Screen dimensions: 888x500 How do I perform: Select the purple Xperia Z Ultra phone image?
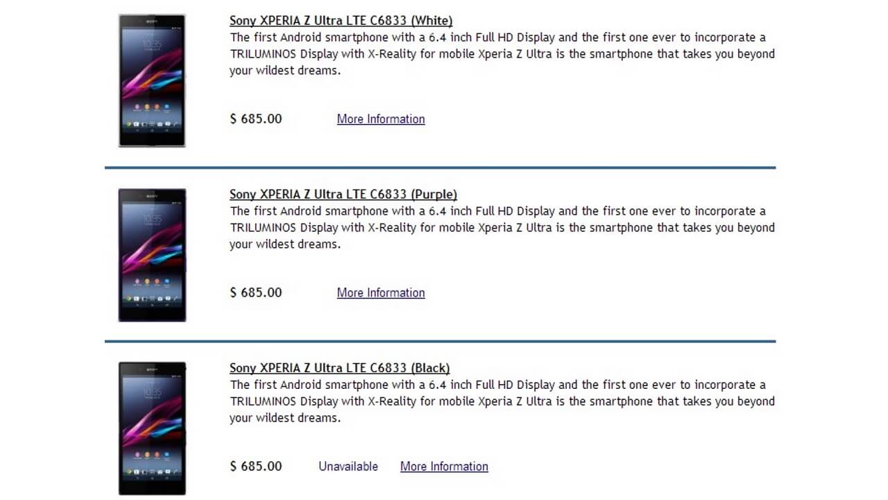coord(151,254)
